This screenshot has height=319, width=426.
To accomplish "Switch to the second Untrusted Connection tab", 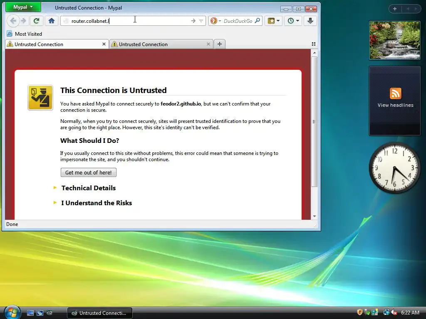I will coord(161,44).
